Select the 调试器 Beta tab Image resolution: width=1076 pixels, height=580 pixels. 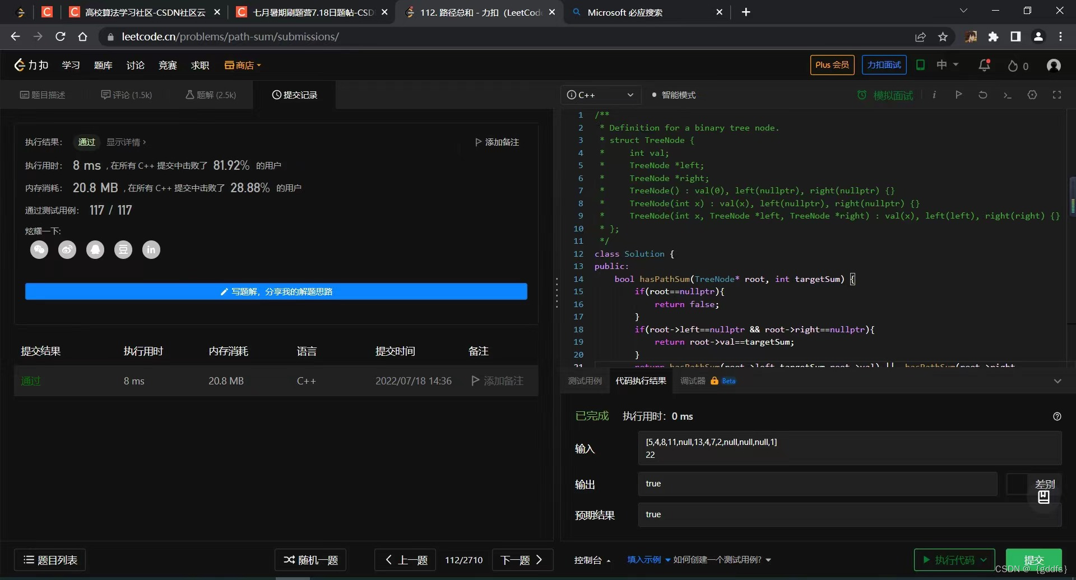click(708, 381)
